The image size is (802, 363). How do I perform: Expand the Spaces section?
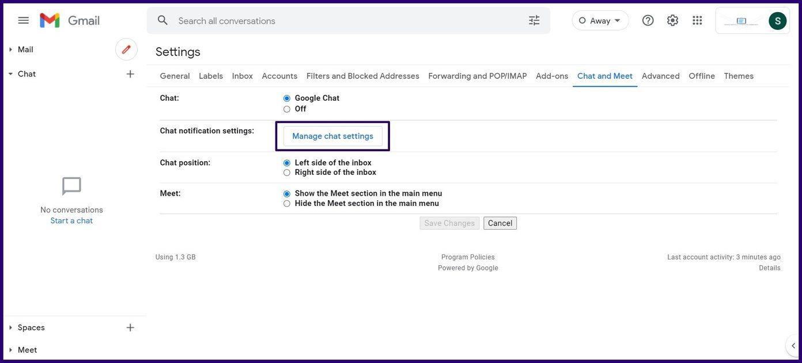(10, 327)
